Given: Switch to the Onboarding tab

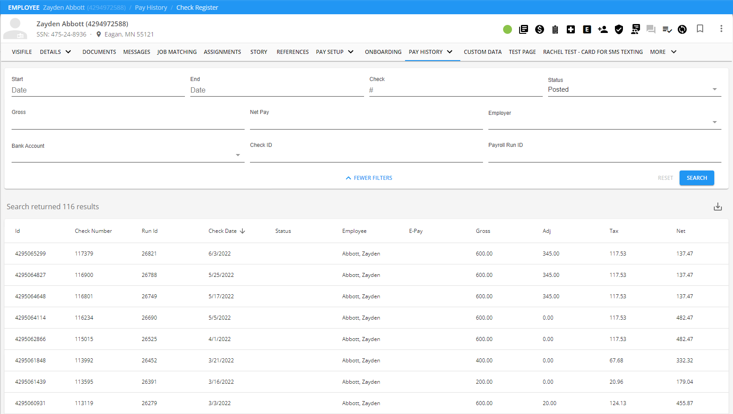Looking at the screenshot, I should 383,52.
